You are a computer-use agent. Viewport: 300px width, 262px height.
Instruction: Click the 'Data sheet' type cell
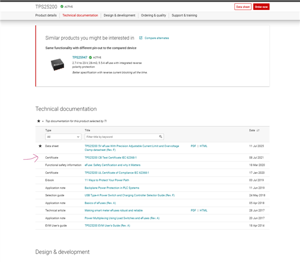point(52,146)
